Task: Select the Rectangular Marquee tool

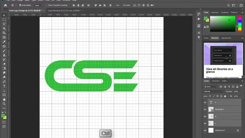Action: (4, 20)
